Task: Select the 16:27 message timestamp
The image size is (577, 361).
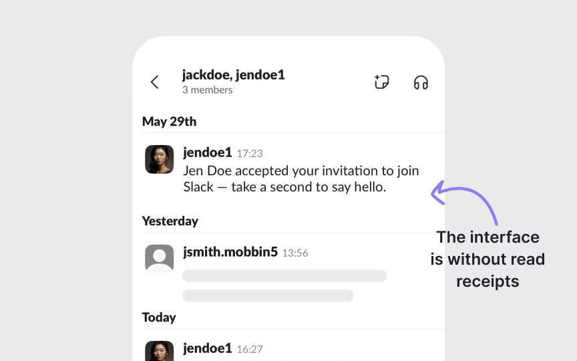Action: 250,349
